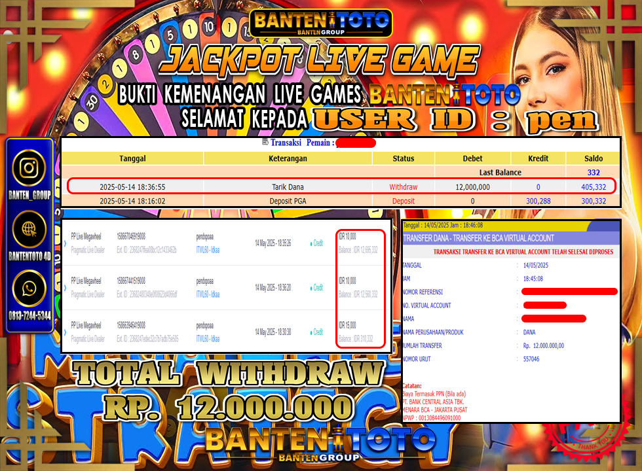
Task: Expand the third PP Live Megawheel row
Action: point(65,332)
